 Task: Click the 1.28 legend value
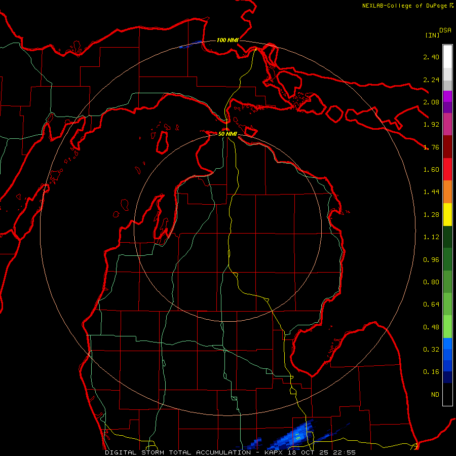click(431, 215)
